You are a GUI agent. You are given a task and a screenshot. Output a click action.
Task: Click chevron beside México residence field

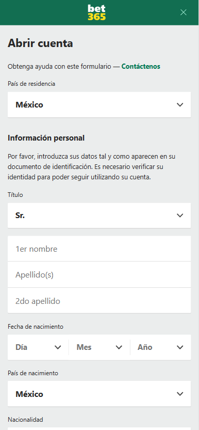point(180,105)
